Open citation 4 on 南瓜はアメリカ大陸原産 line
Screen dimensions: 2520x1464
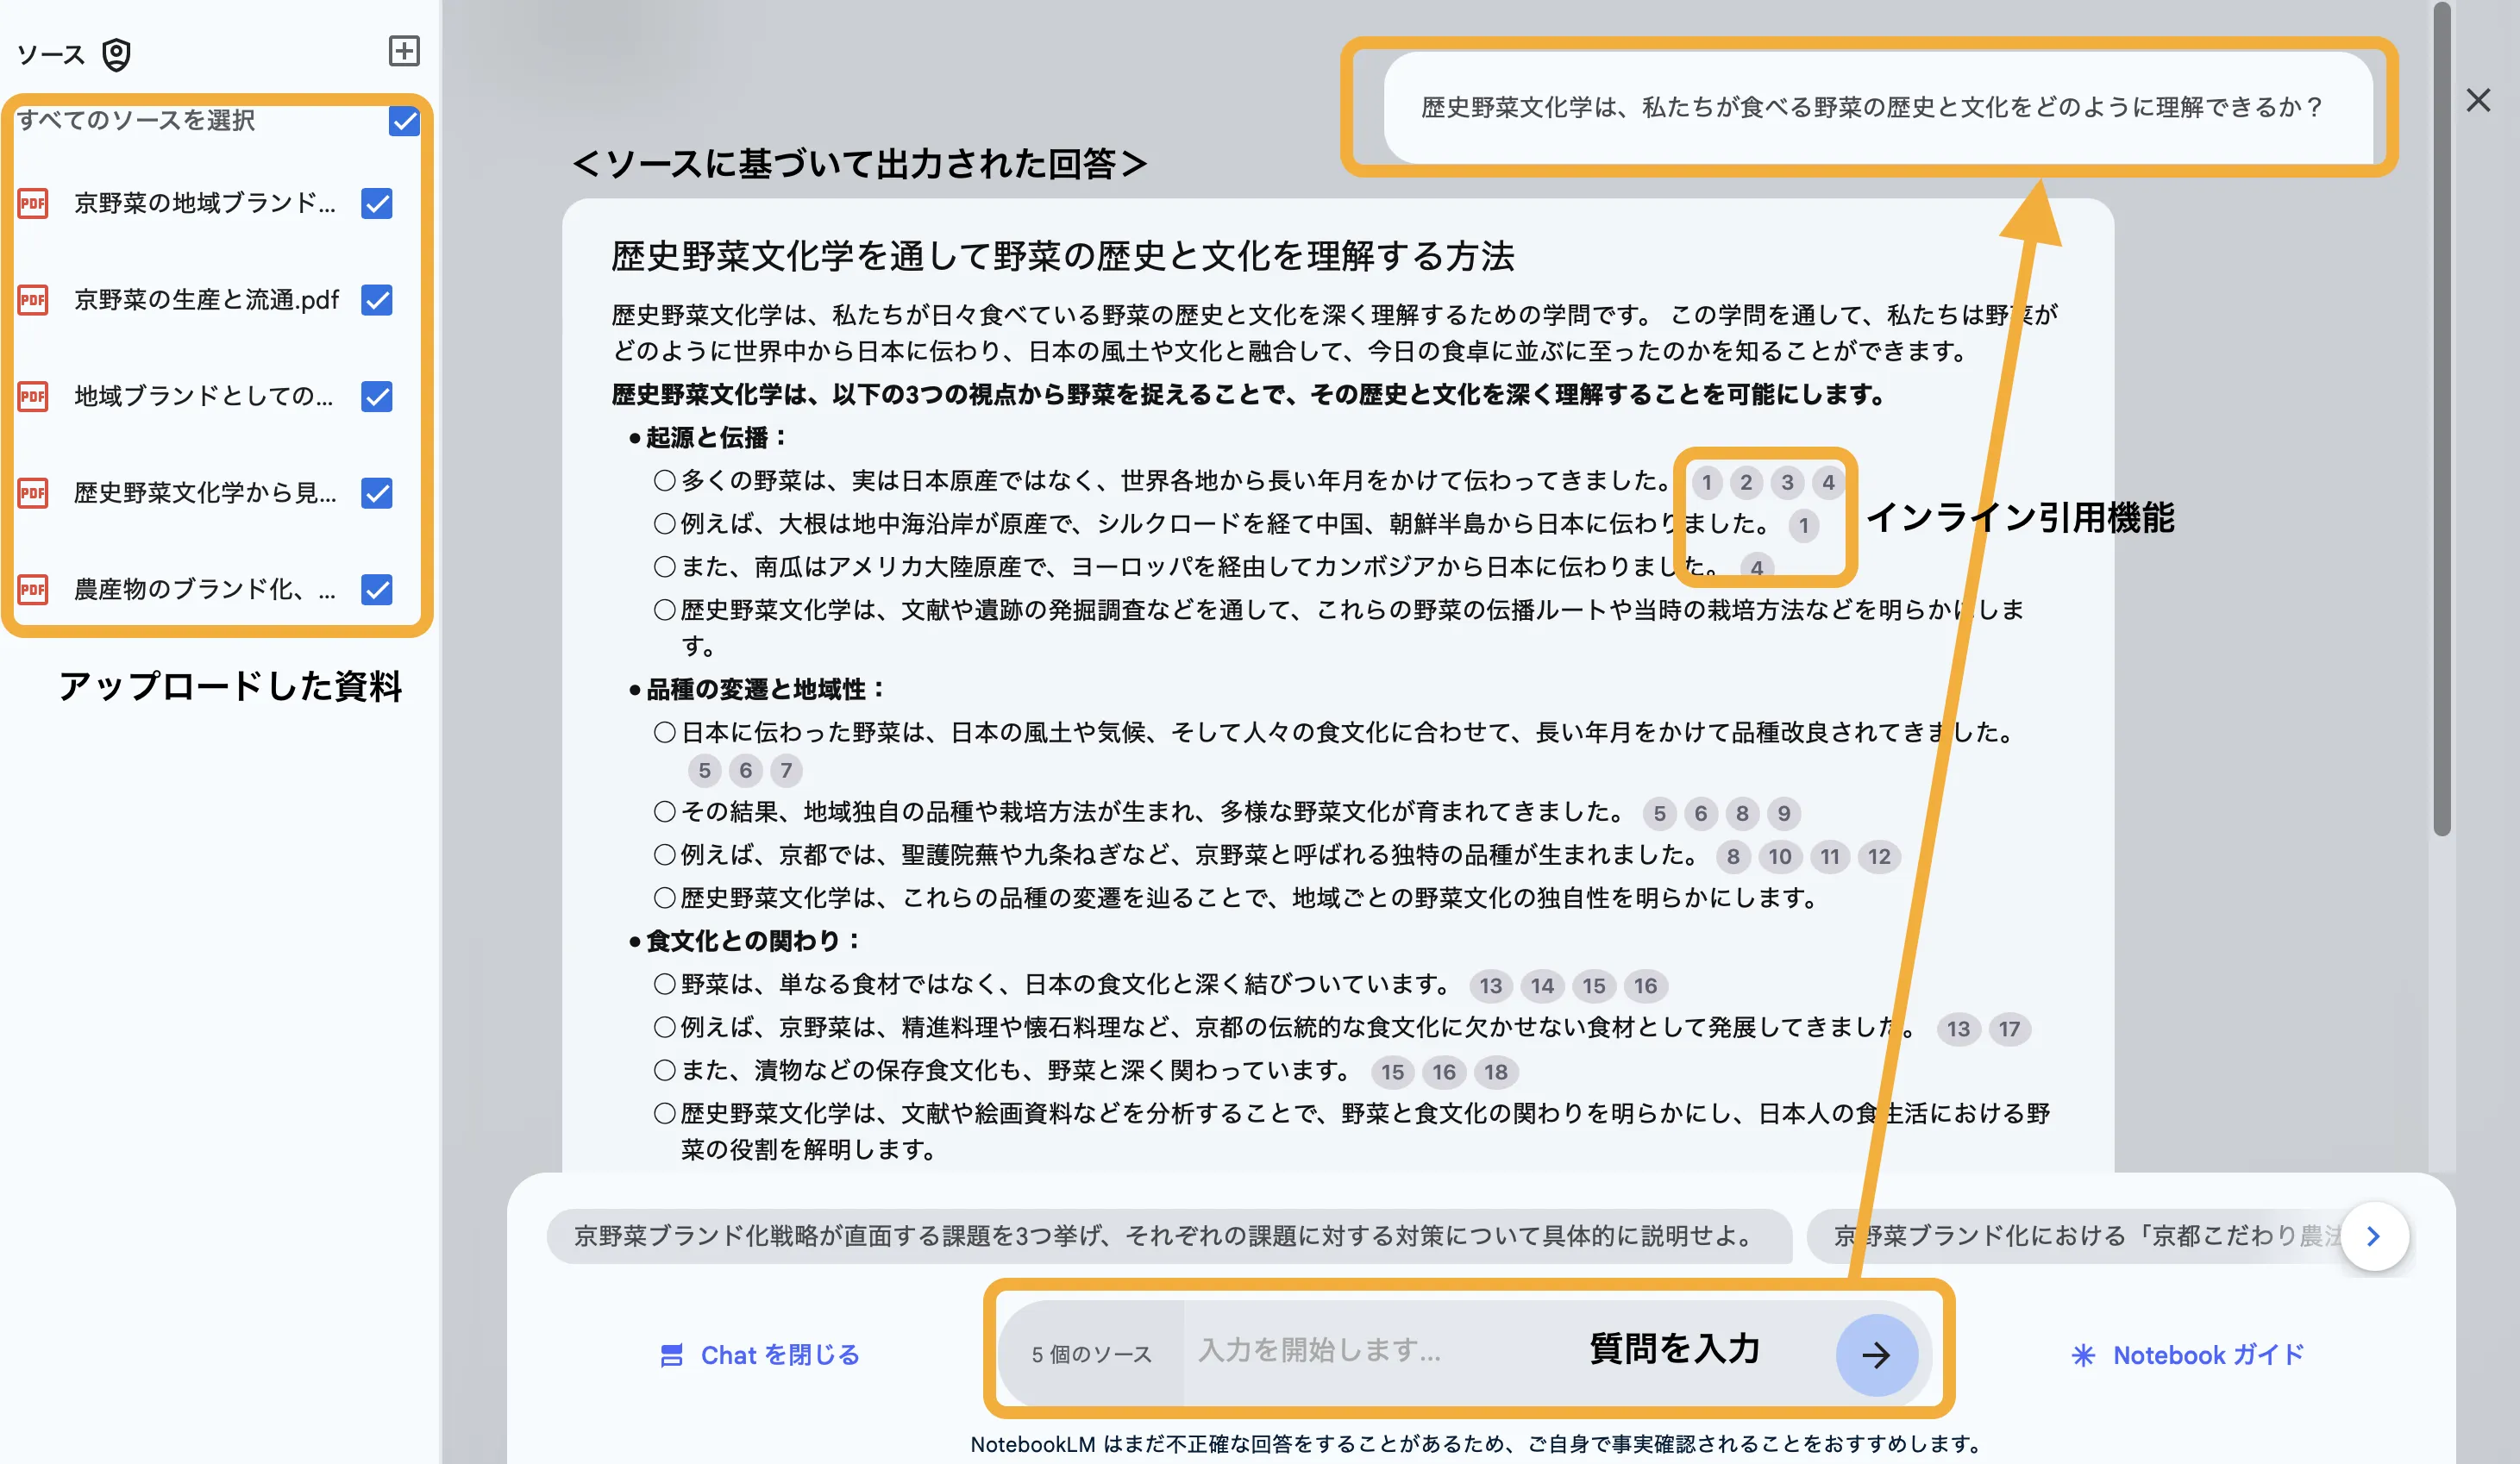(1757, 568)
